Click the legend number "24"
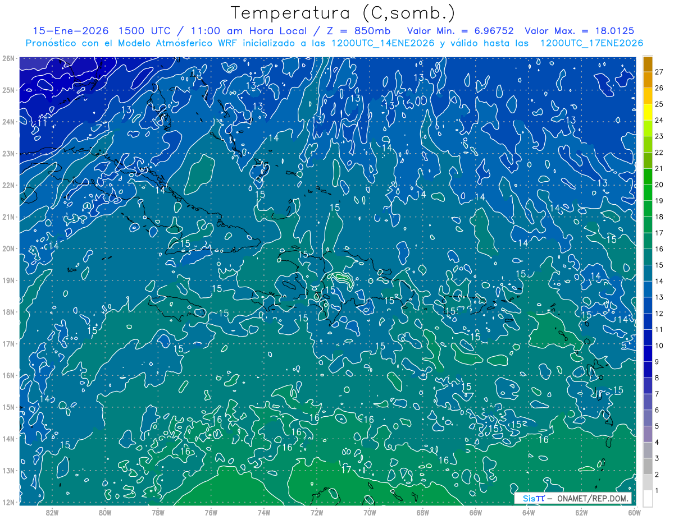This screenshot has height=520, width=674. pos(659,120)
